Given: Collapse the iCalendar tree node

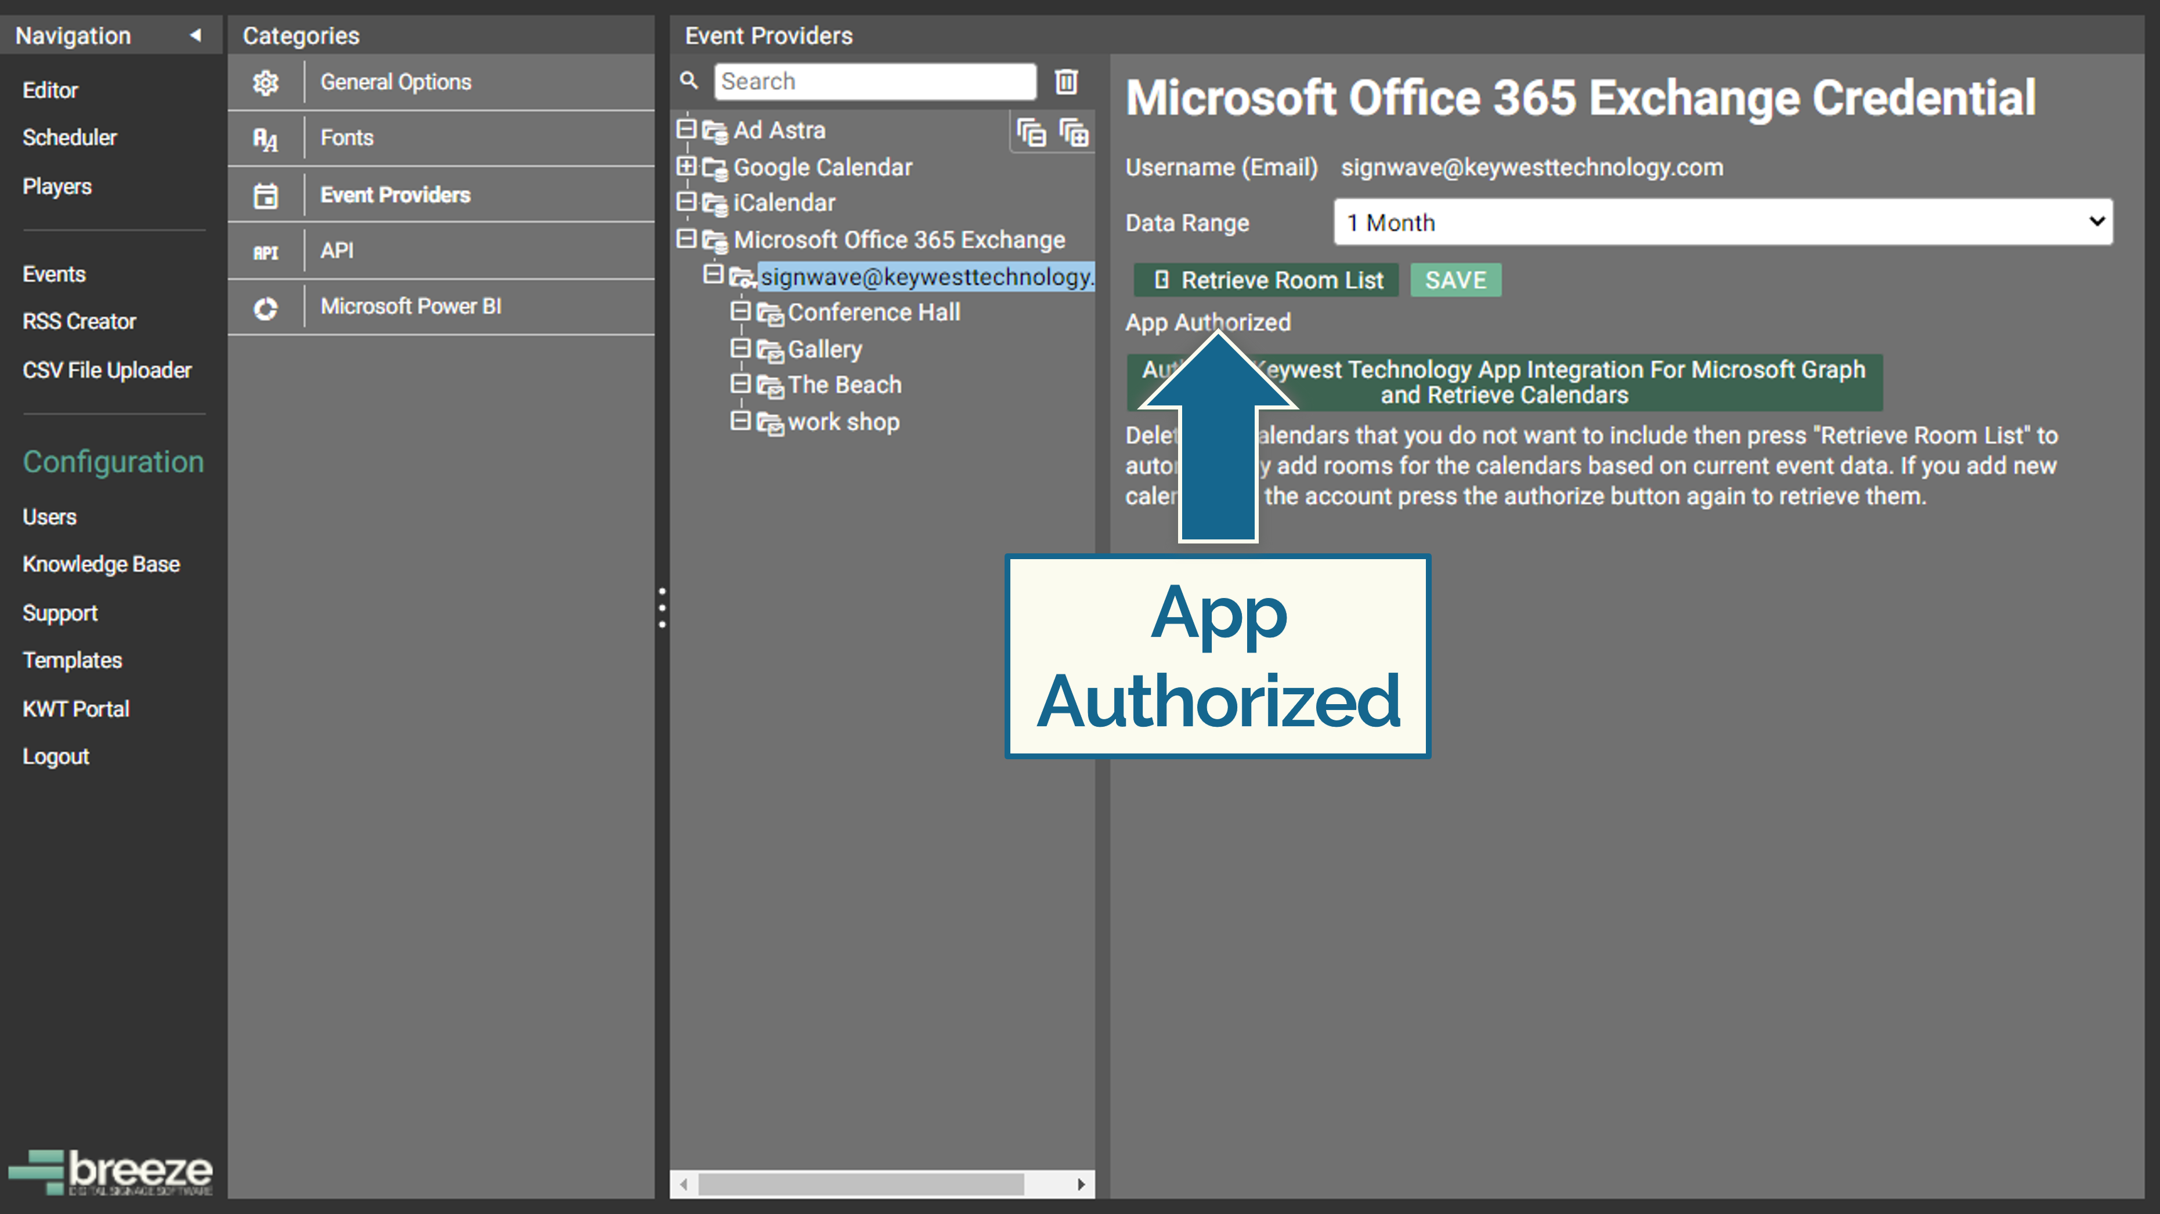Looking at the screenshot, I should tap(687, 201).
